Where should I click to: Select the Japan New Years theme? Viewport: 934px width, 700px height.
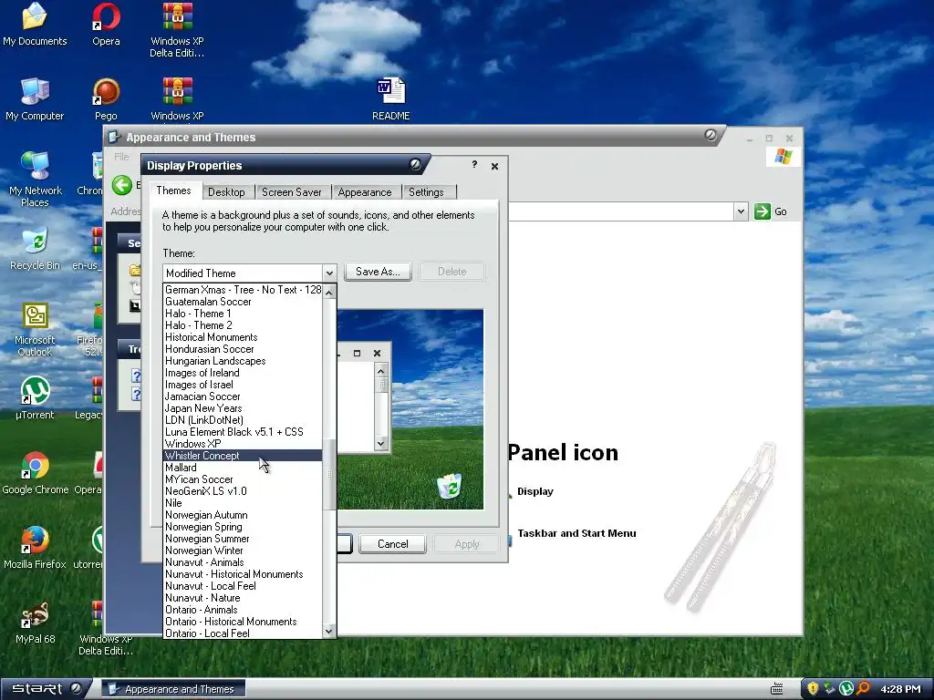coord(243,408)
